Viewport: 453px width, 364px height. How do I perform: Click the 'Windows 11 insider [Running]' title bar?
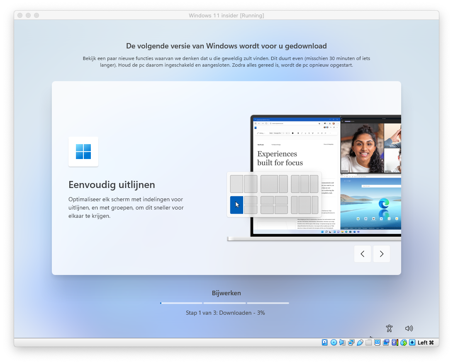coord(226,15)
